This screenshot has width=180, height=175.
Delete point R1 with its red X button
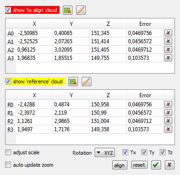168,112
